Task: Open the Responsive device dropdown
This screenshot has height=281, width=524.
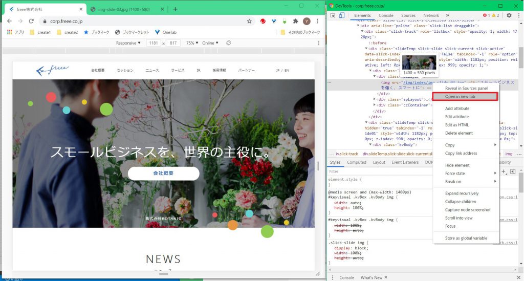Action: [128, 43]
